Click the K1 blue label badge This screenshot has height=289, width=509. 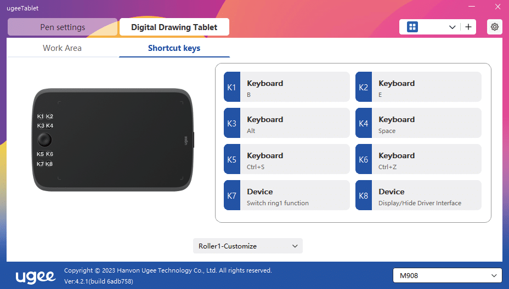[232, 87]
